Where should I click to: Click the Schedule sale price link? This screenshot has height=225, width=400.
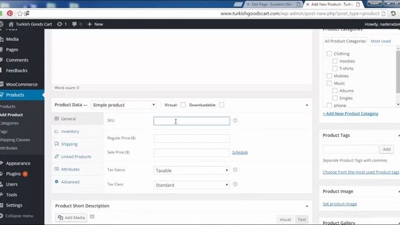click(x=240, y=152)
